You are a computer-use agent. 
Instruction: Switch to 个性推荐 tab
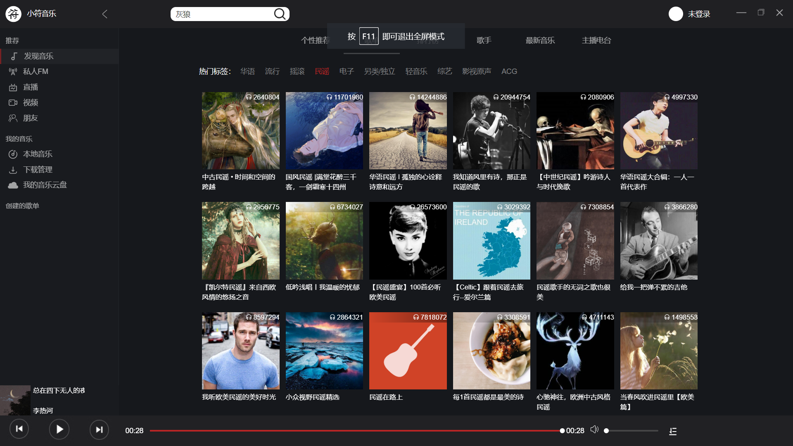315,40
